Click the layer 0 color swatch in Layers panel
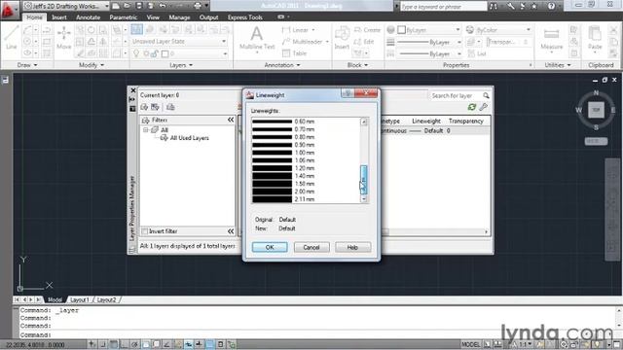Screen dimensions: 623x350 click(165, 53)
